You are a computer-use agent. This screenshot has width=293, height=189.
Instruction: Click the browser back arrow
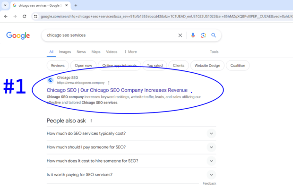tap(6, 17)
